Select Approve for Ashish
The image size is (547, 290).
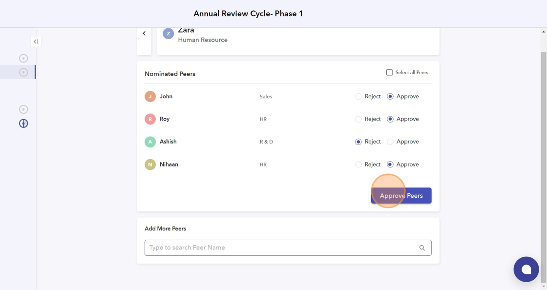point(390,142)
